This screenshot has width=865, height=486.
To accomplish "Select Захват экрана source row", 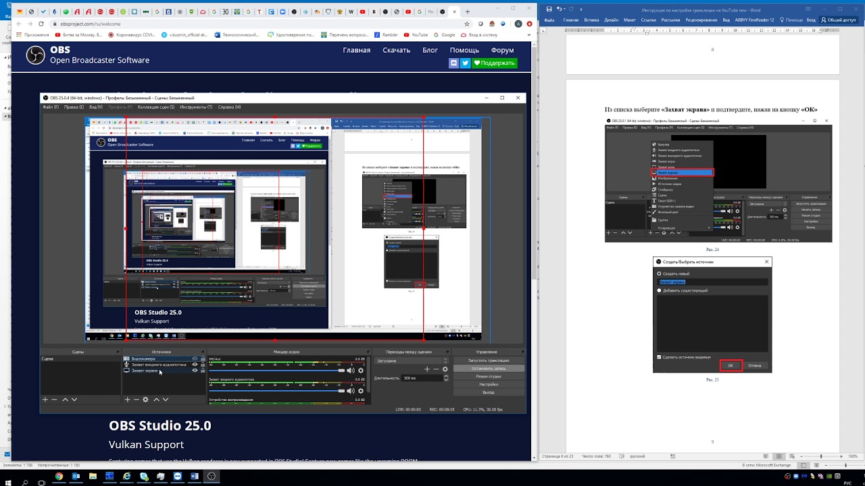I will pos(164,371).
